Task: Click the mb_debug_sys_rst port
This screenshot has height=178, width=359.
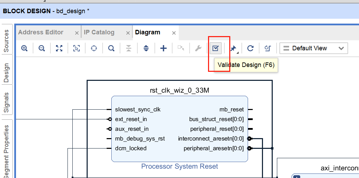Action: click(x=140, y=139)
